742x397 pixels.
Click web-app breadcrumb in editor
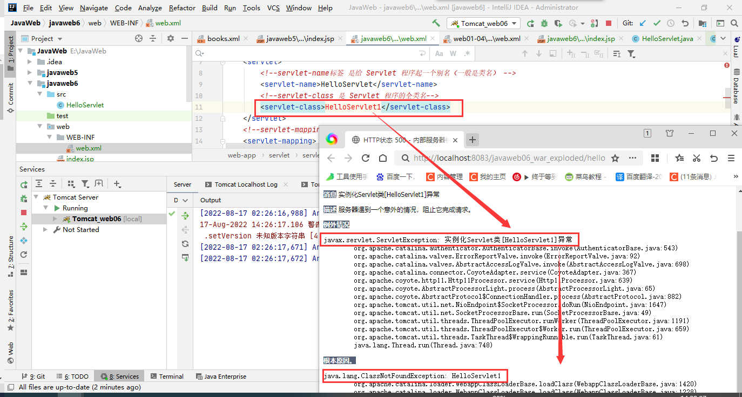point(241,155)
